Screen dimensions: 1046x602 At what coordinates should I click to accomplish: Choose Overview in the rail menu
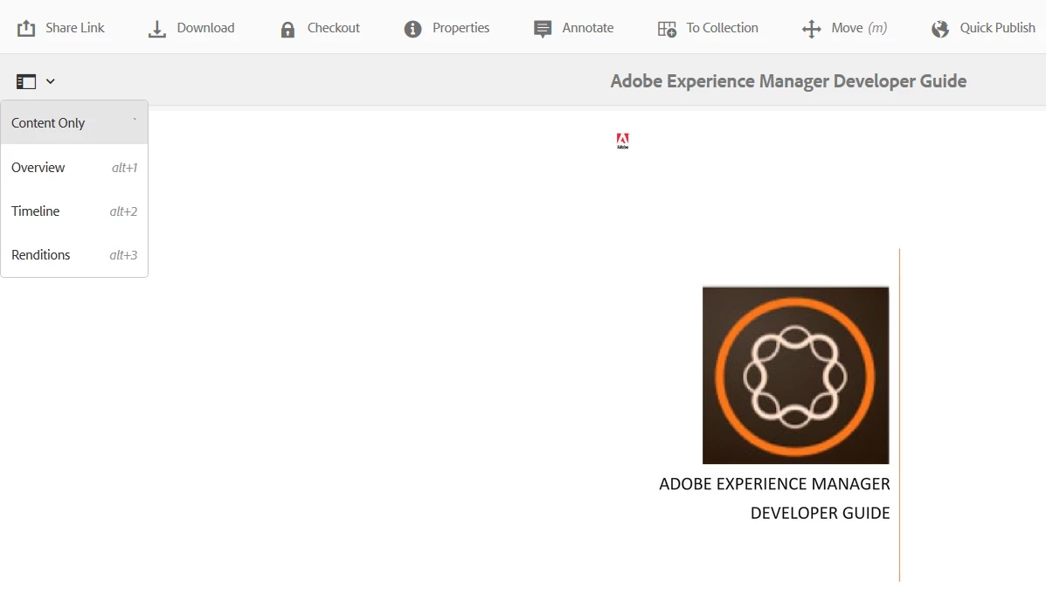[x=74, y=168]
